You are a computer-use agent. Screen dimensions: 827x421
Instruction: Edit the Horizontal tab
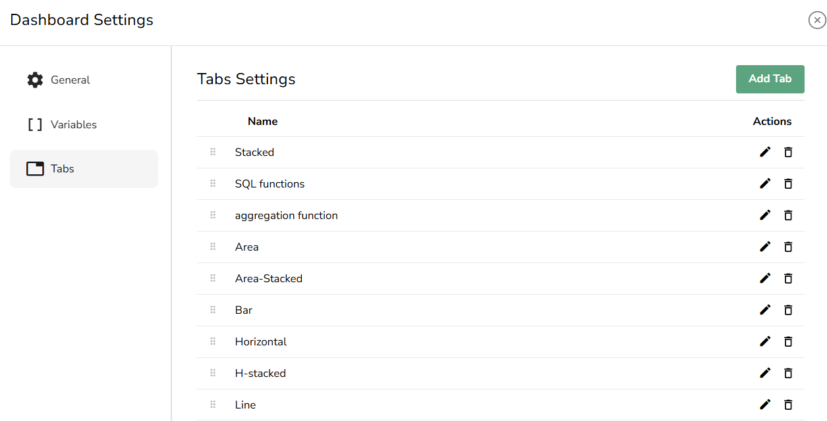coord(765,341)
